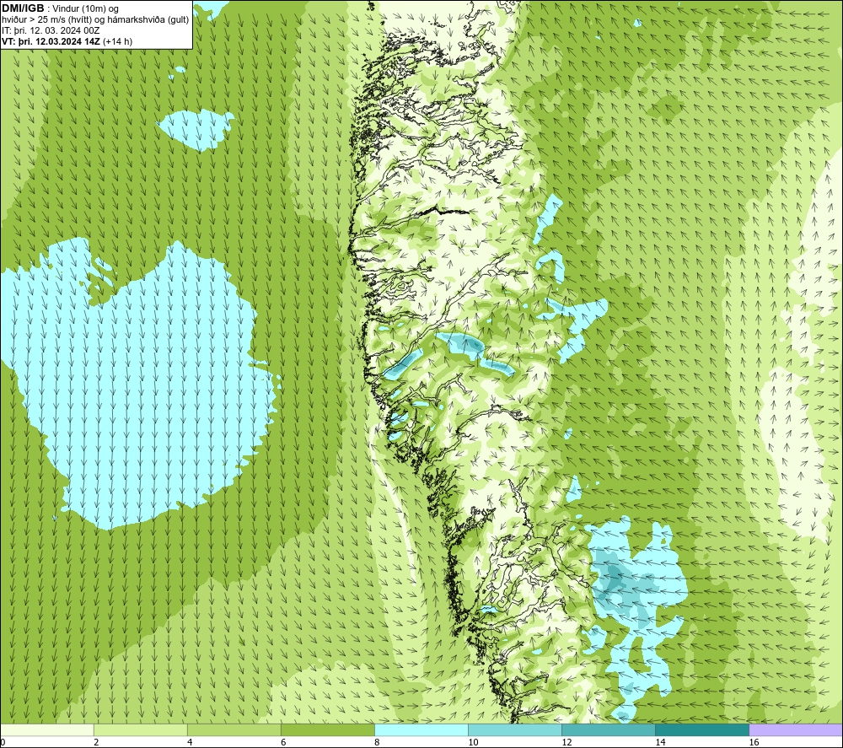Click the legend label "14"

pos(660,742)
